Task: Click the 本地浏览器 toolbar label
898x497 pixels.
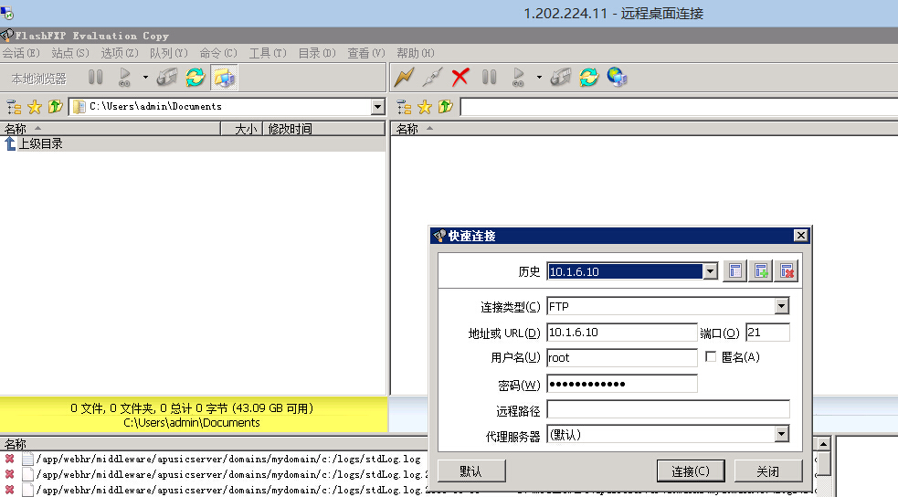Action: click(x=39, y=79)
